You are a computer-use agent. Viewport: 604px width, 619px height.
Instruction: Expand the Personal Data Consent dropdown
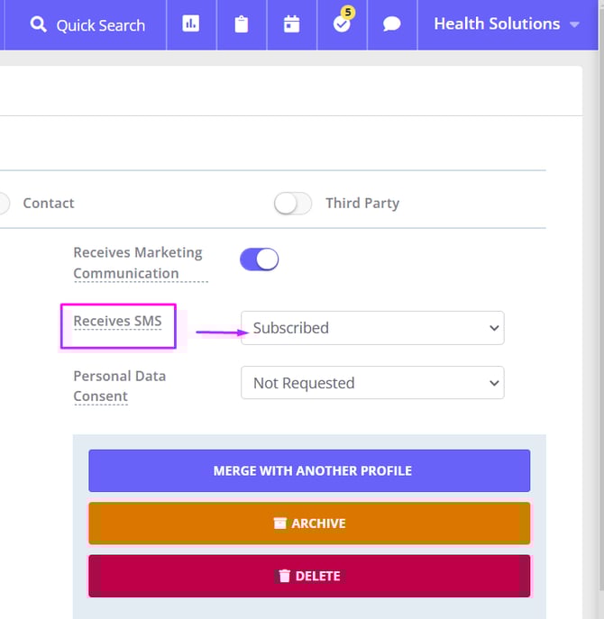click(372, 383)
